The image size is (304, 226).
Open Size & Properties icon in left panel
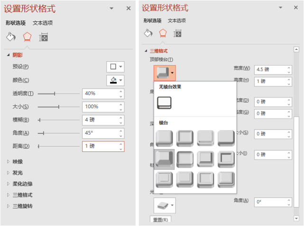click(44, 37)
